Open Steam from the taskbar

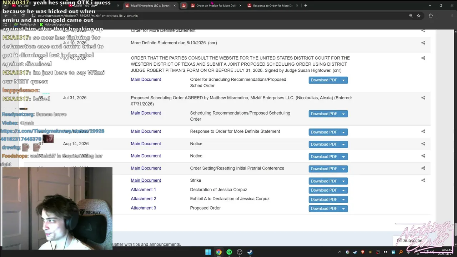pos(250,252)
